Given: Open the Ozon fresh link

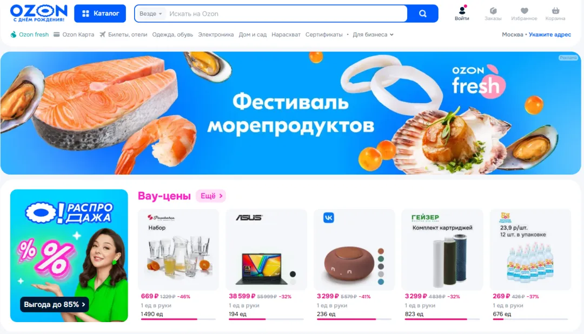Looking at the screenshot, I should [29, 35].
